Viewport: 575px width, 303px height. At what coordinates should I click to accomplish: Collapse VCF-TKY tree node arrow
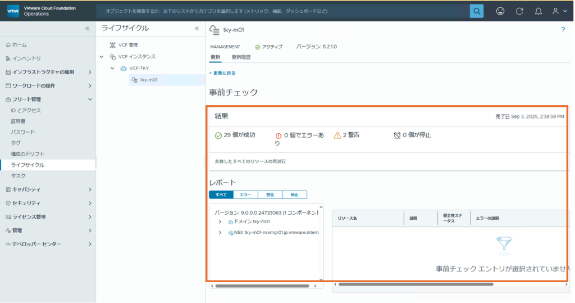(112, 69)
